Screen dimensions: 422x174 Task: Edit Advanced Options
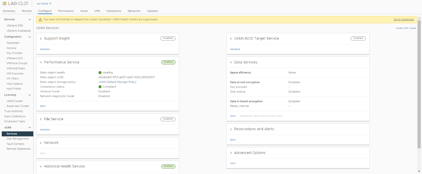[x=233, y=163]
